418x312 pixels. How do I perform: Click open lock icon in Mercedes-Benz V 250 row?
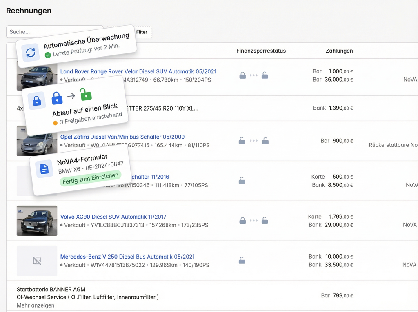(242, 261)
